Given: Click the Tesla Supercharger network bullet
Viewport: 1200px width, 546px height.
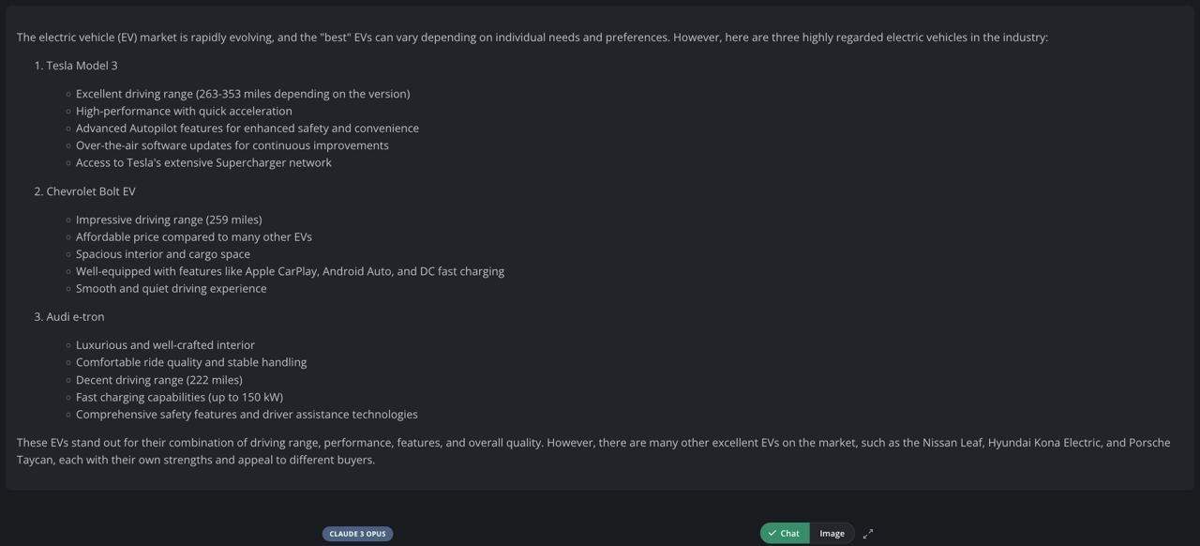Looking at the screenshot, I should [x=203, y=163].
